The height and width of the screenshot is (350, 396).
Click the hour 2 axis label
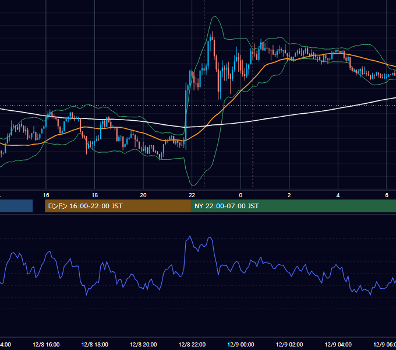[289, 195]
